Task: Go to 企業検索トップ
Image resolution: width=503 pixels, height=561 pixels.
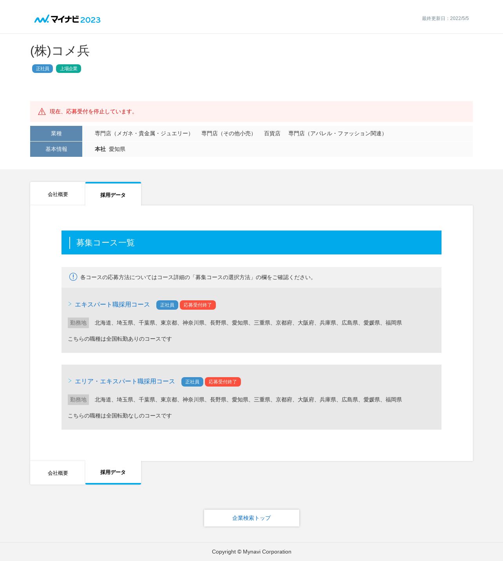Action: (251, 518)
